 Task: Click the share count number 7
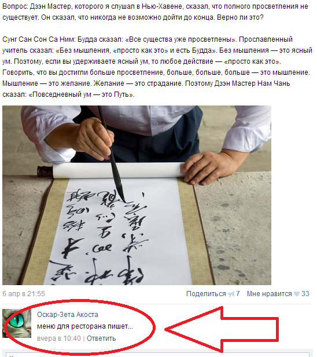click(x=238, y=294)
